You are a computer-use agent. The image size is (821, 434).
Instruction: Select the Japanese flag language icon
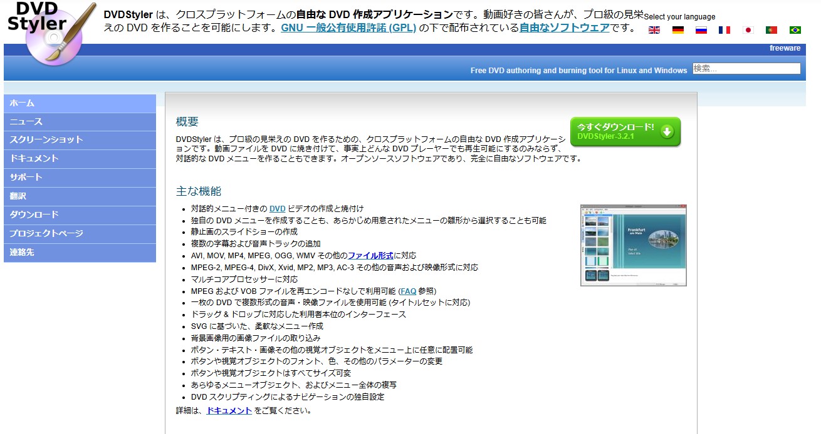(x=748, y=30)
